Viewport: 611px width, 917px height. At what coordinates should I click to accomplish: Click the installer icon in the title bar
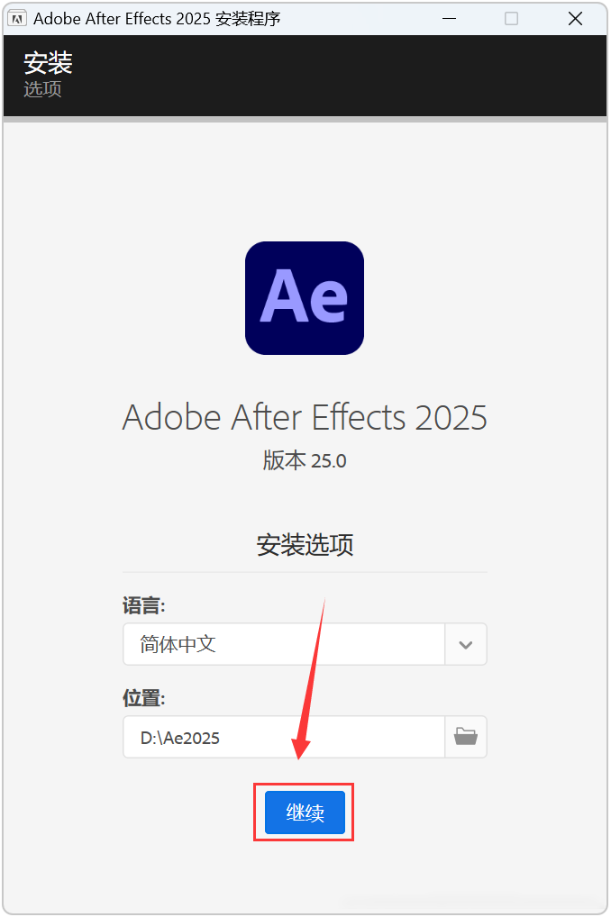point(18,18)
